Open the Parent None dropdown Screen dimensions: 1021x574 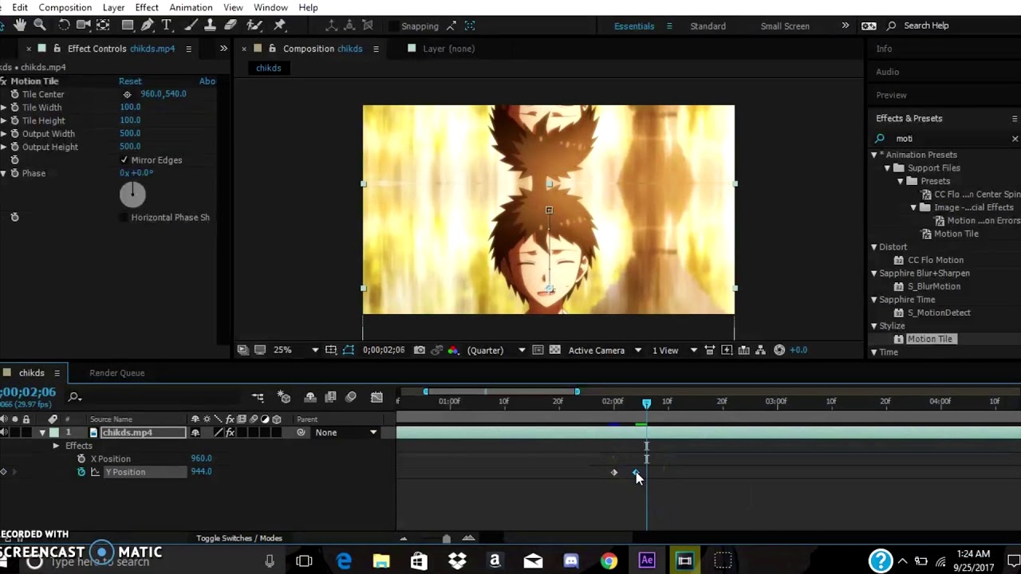(346, 433)
